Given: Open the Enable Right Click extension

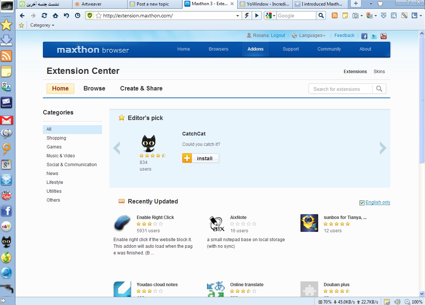Looking at the screenshot, I should (155, 217).
